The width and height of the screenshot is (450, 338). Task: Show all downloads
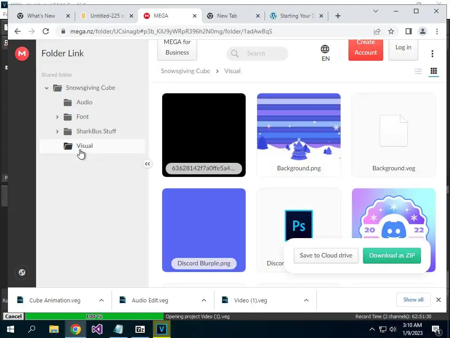pos(413,300)
